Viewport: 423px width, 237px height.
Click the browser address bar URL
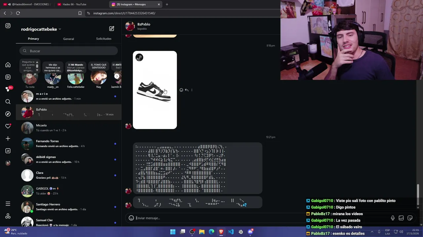pyautogui.click(x=124, y=13)
